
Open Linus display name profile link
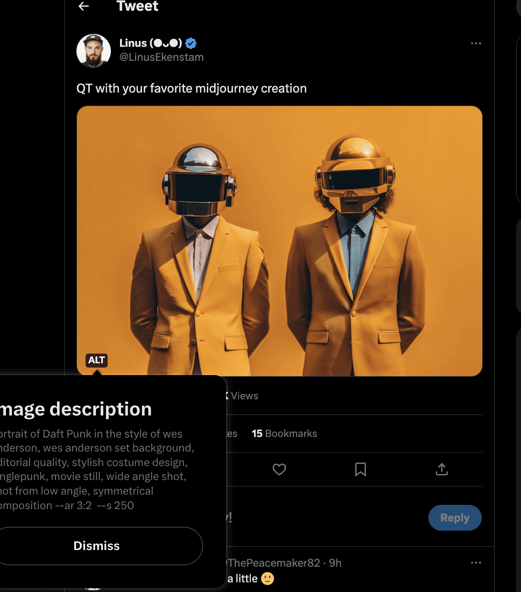point(150,43)
